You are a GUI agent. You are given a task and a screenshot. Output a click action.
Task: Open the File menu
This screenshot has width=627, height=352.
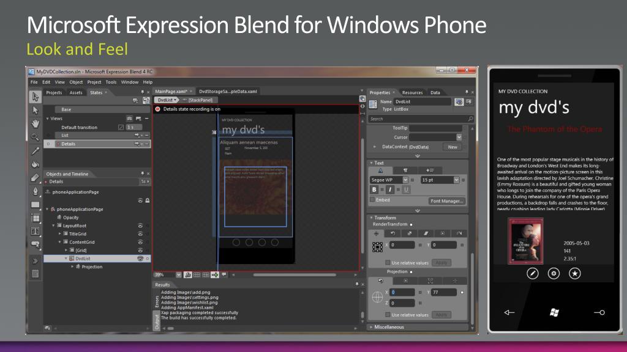click(34, 82)
